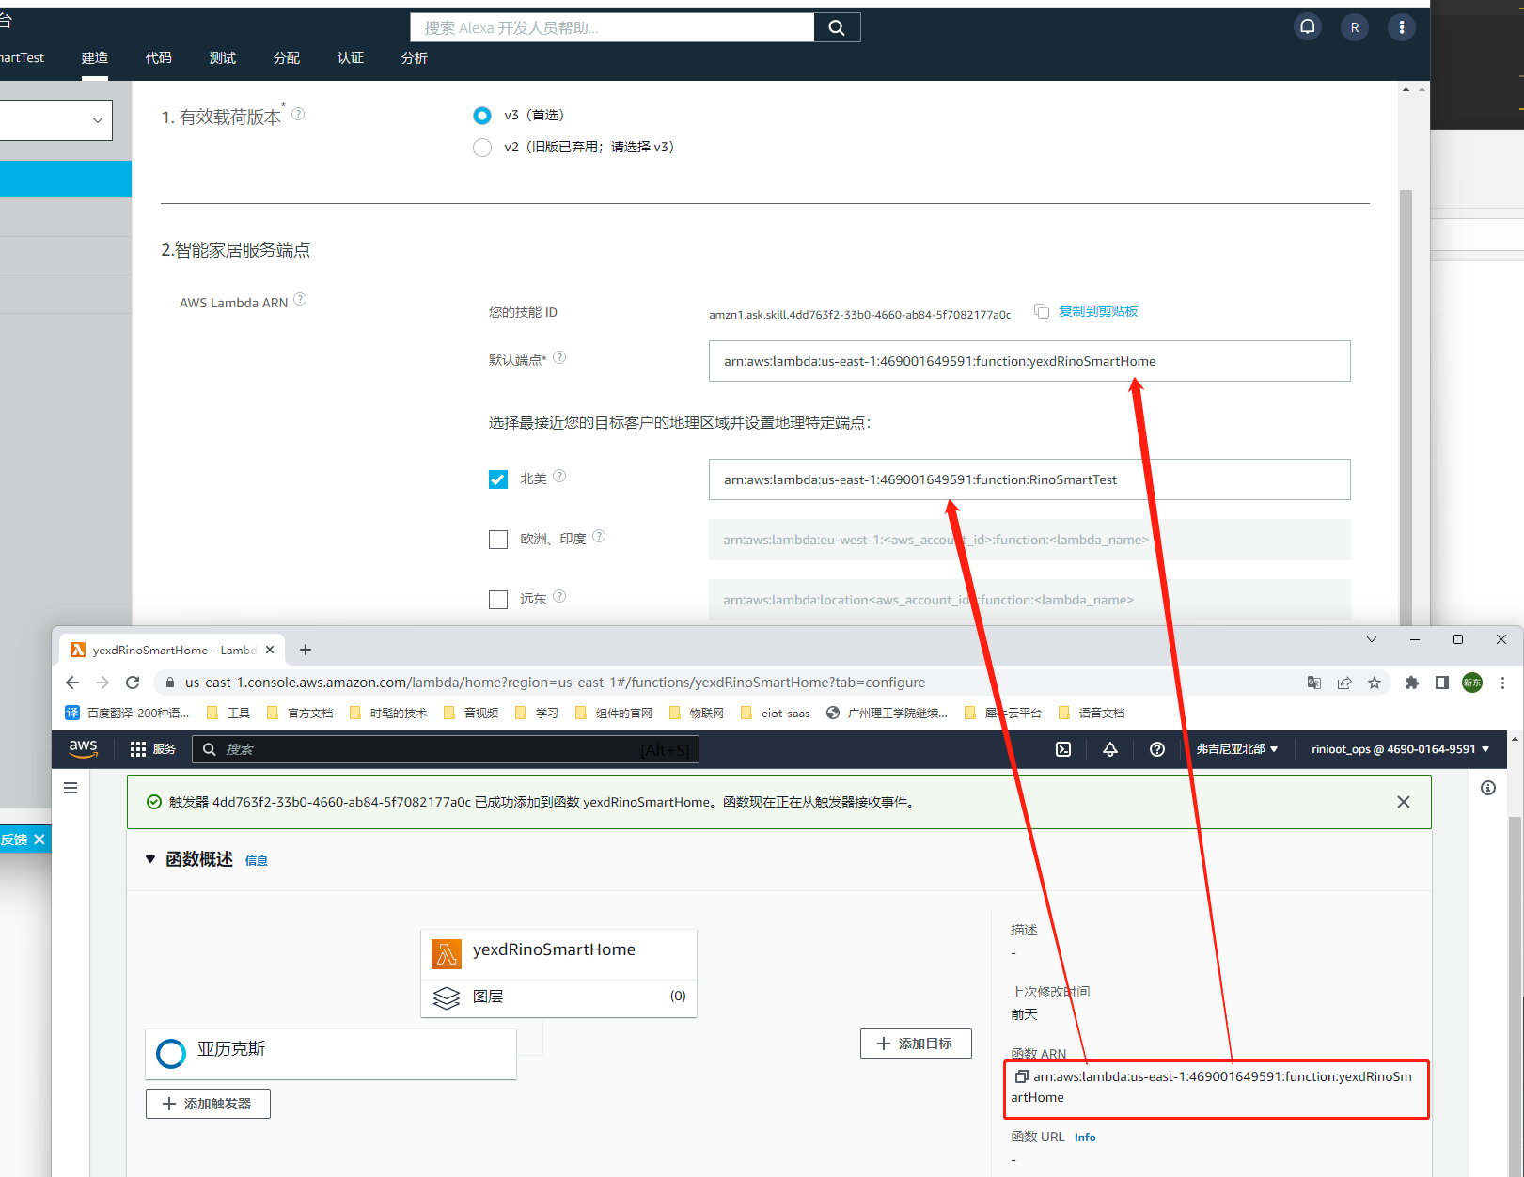
Task: Focus the AWS console search box
Action: 446,749
